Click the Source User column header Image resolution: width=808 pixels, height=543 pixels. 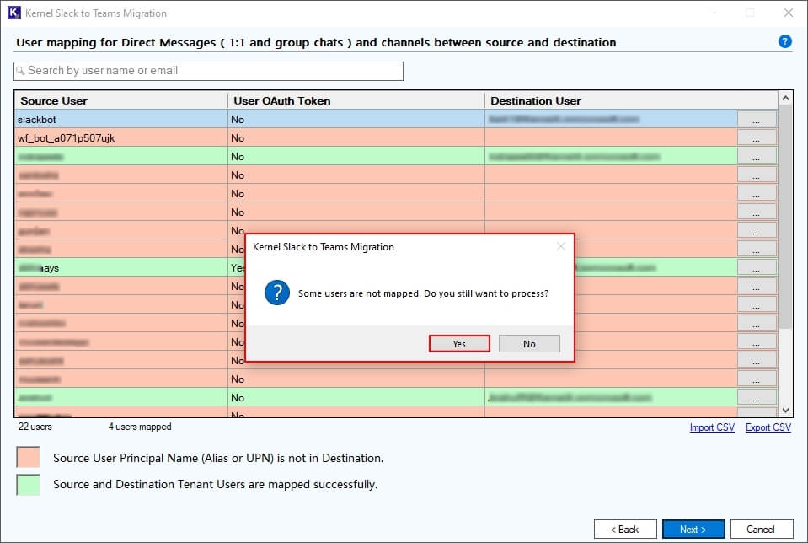click(x=121, y=100)
